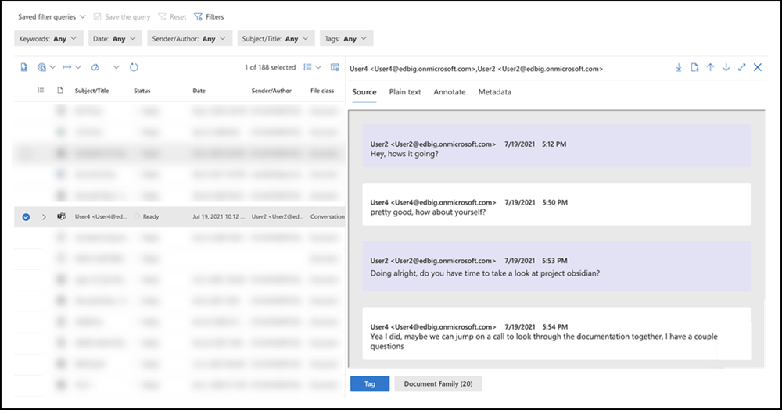Click the next document down arrow
The image size is (782, 410).
726,68
